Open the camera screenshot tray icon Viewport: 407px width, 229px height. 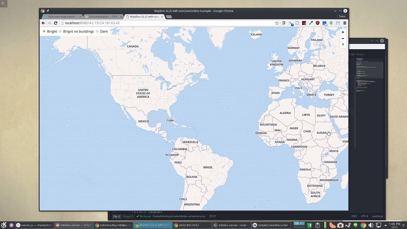340,225
